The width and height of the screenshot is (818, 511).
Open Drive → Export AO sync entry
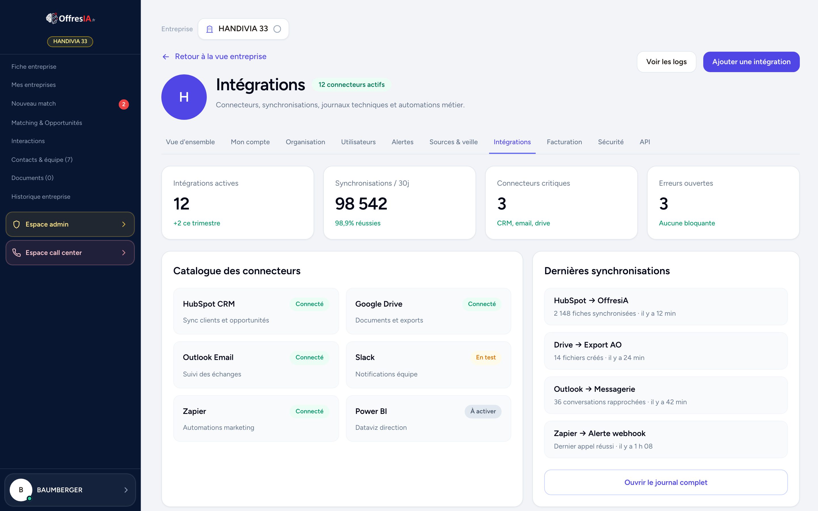[x=665, y=351]
